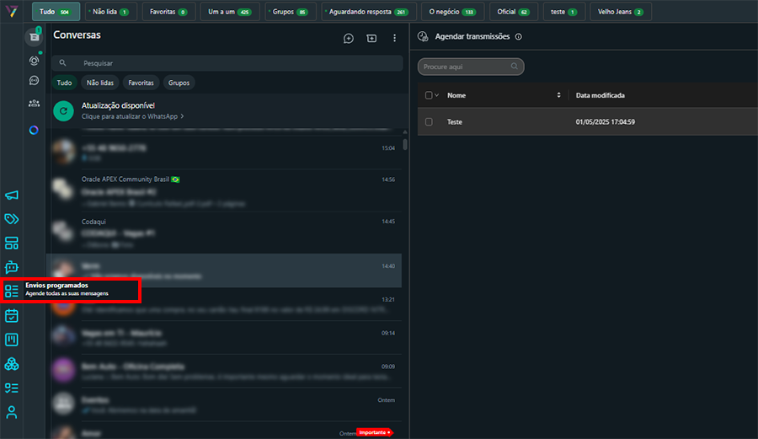Filter conversations by Não lidas chip
758x439 pixels.
pos(99,83)
